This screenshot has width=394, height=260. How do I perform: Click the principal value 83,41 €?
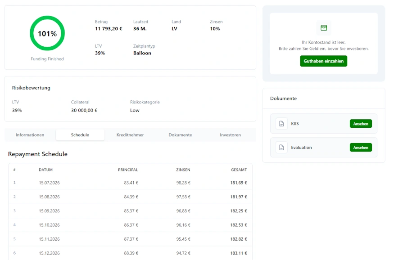[131, 183]
